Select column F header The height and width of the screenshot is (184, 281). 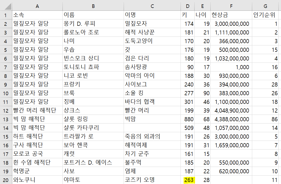[231, 6]
